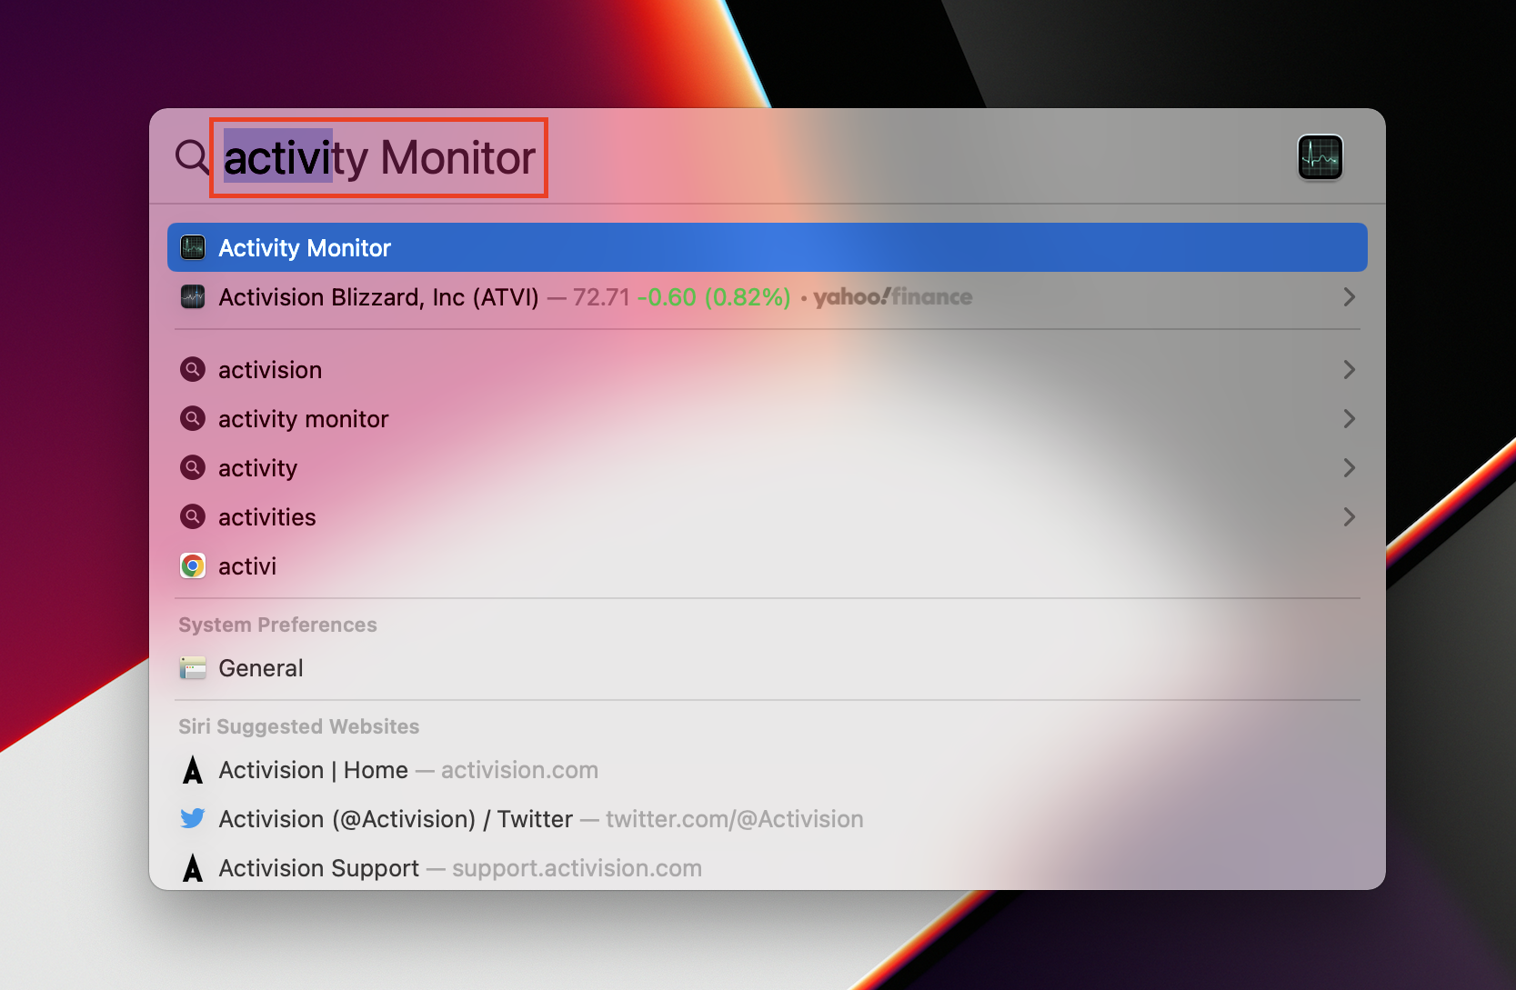Click the stock icon beside Activision Blizzard
This screenshot has width=1516, height=990.
click(193, 296)
